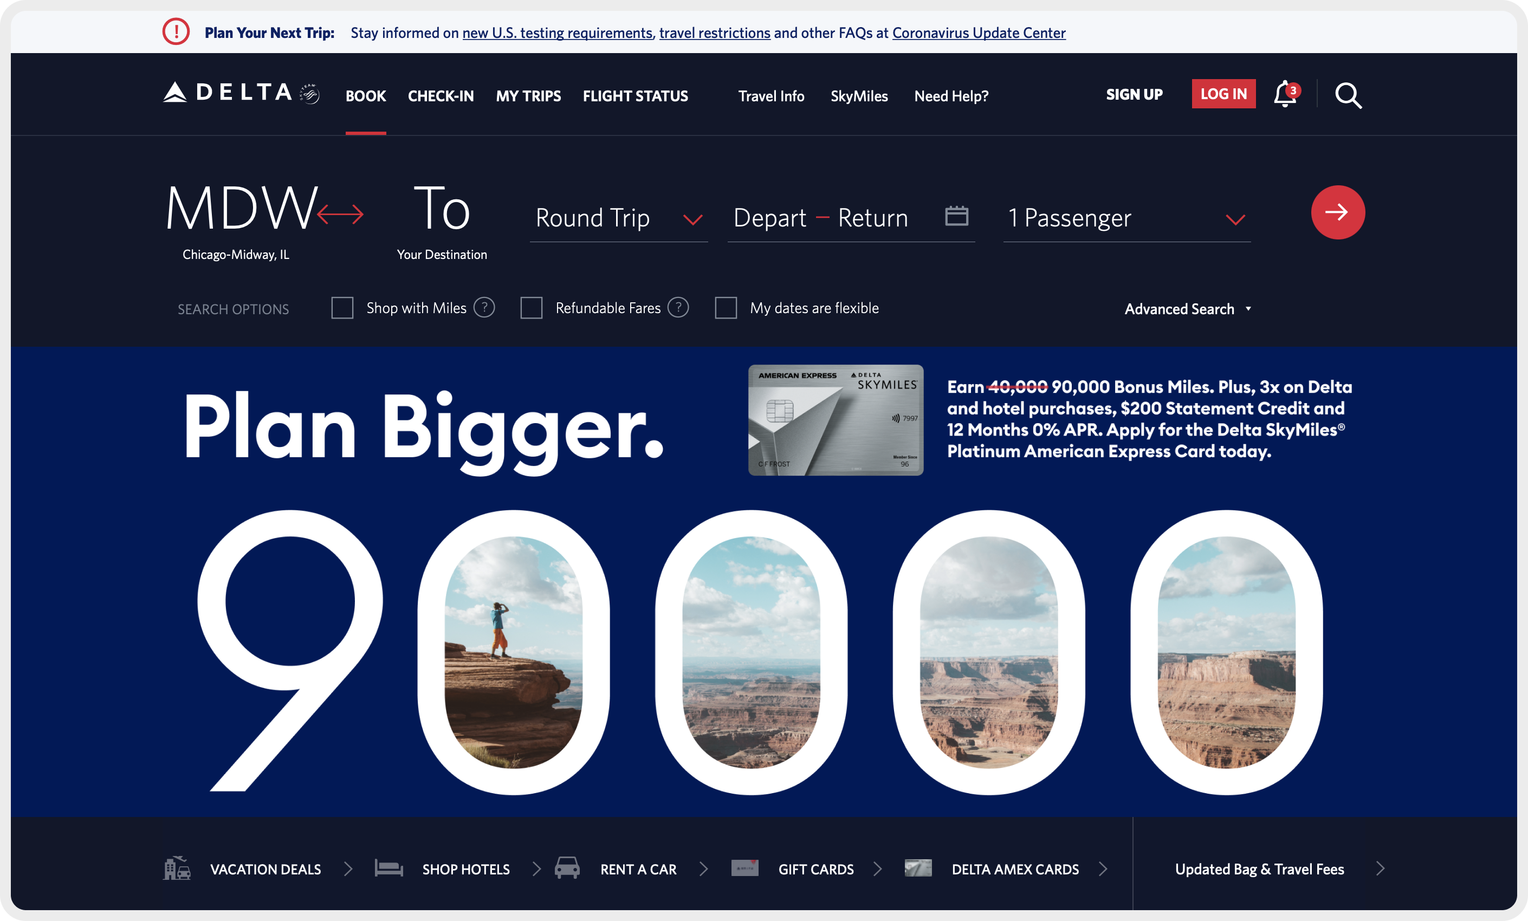Open SHOP HOTELS link
1528x921 pixels.
(x=466, y=869)
